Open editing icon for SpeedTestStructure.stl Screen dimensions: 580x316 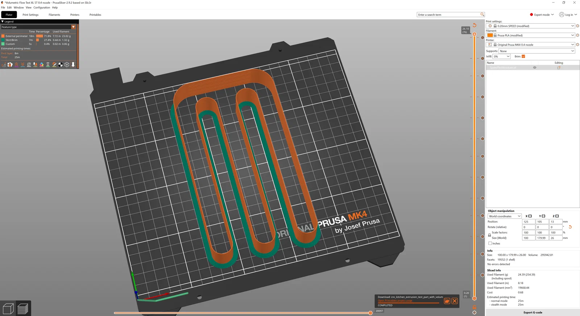pyautogui.click(x=559, y=68)
